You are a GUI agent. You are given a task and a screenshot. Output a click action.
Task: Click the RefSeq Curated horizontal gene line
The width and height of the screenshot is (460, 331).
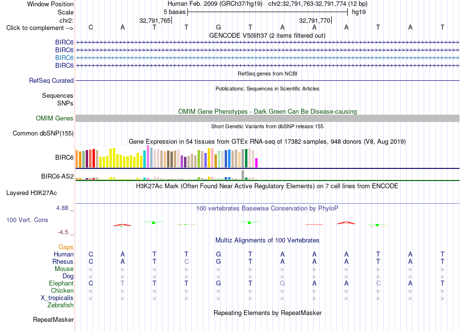267,80
